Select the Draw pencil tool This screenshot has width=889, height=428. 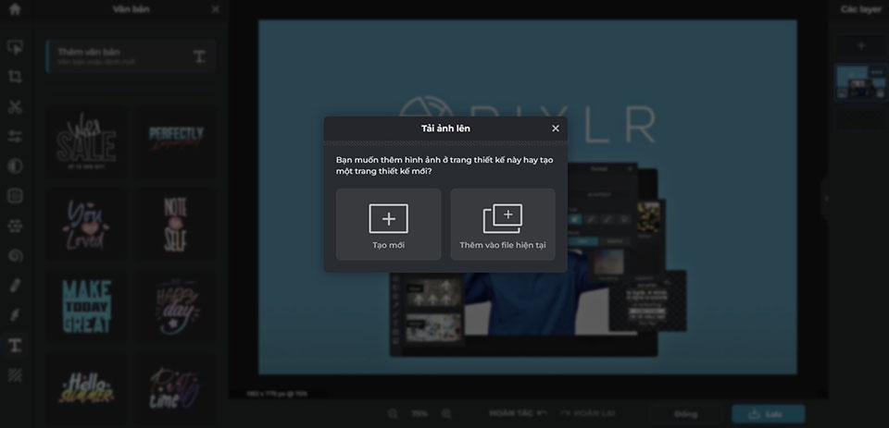tap(15, 286)
